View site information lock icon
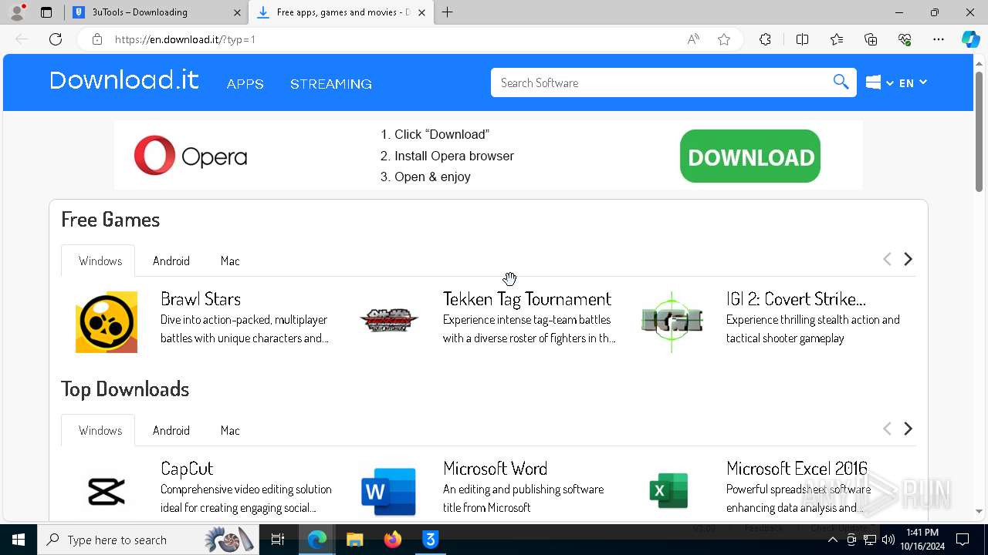The image size is (988, 555). [x=96, y=39]
